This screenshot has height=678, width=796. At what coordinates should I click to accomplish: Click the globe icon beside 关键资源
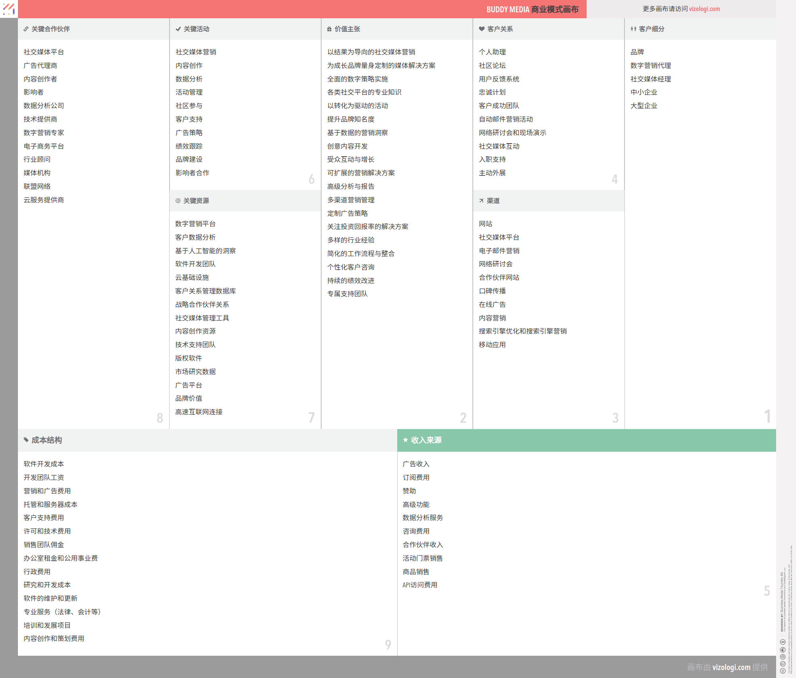(x=178, y=201)
